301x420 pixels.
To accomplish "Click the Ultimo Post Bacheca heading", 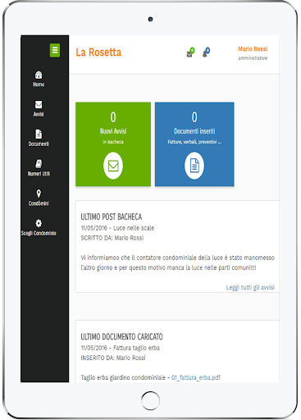I will 112,217.
